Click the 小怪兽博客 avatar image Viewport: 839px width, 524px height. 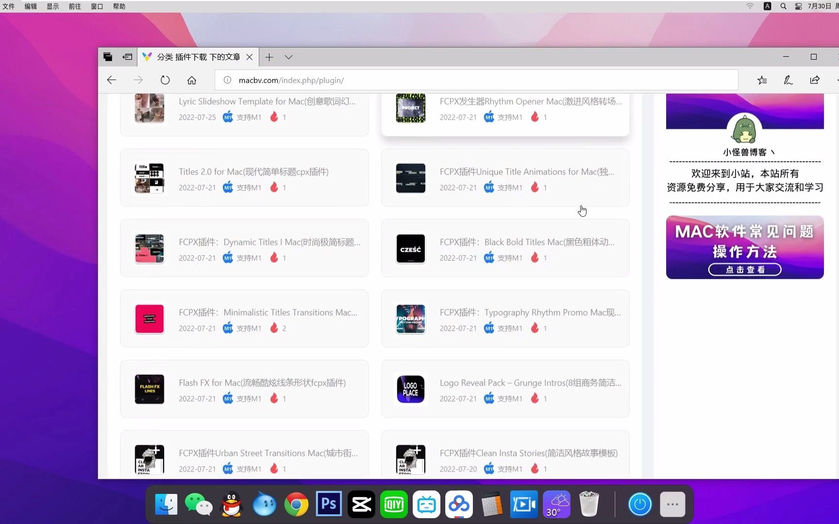click(x=744, y=129)
